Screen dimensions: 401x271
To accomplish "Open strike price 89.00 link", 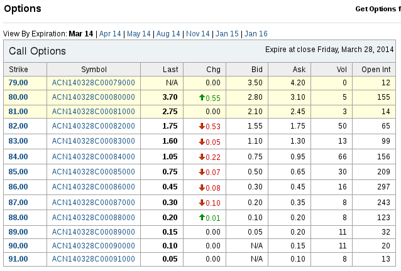I will (x=18, y=232).
